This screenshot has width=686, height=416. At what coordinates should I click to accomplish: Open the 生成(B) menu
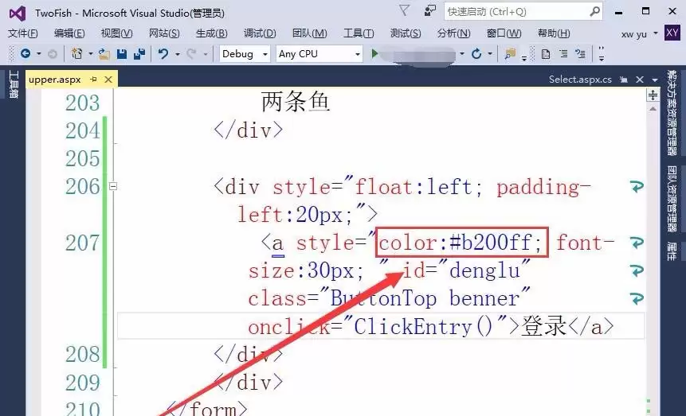[x=212, y=33]
